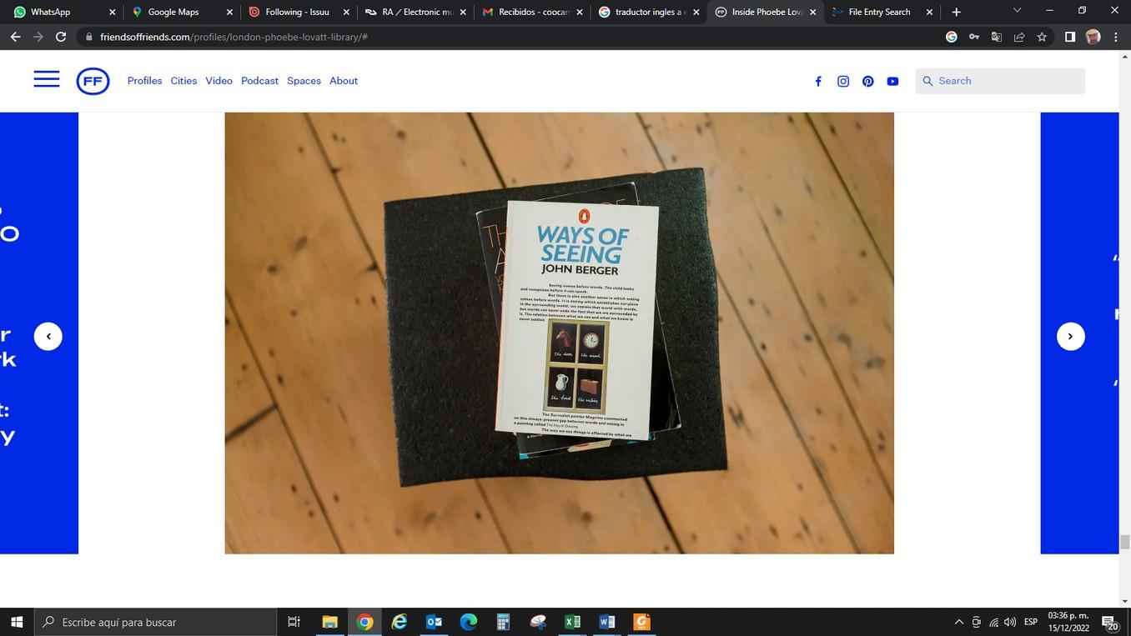Viewport: 1131px width, 636px height.
Task: Open the Facebook social link
Action: coord(818,81)
